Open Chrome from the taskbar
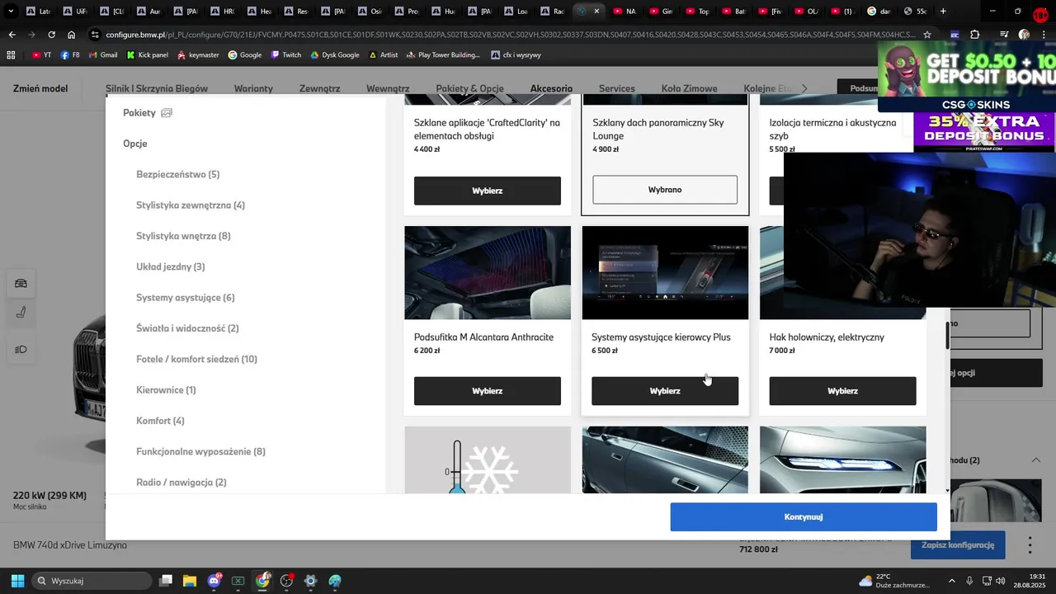 point(262,581)
